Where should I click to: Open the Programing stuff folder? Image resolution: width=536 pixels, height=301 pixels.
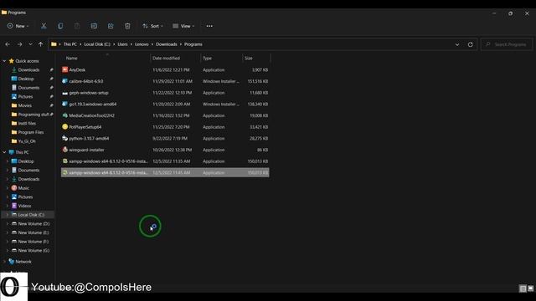(x=33, y=115)
